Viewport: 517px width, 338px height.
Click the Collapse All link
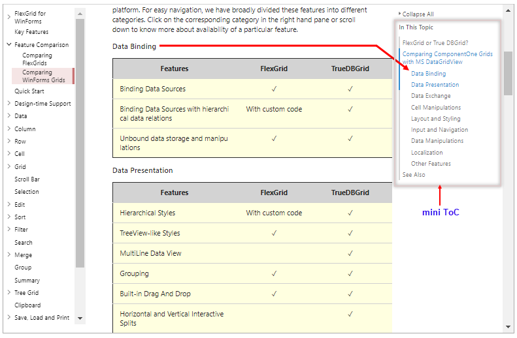click(418, 14)
